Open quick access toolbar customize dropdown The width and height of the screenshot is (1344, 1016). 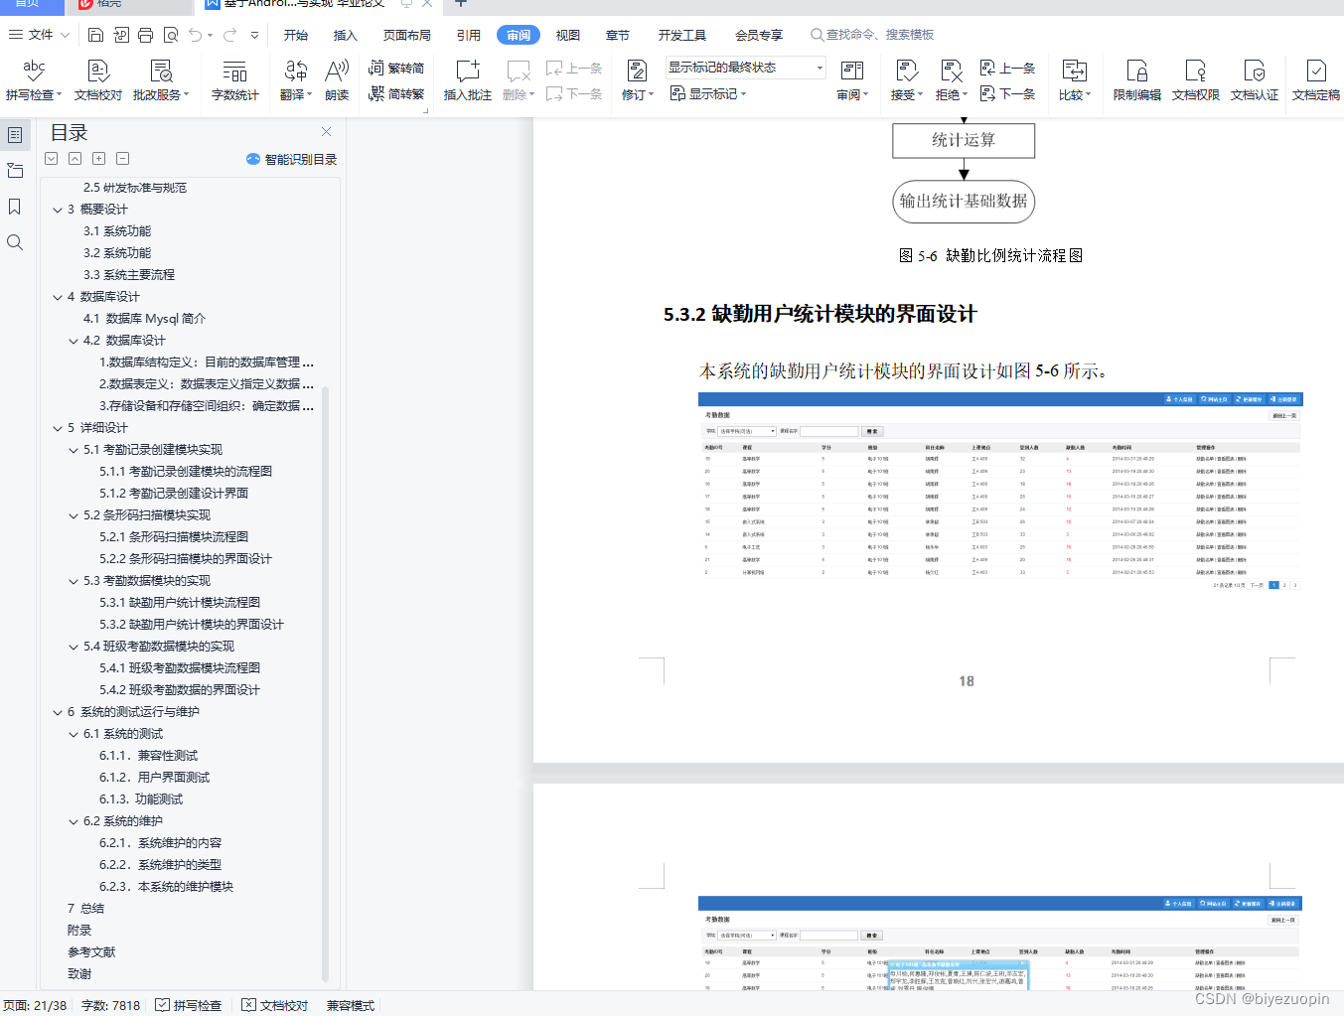coord(254,35)
